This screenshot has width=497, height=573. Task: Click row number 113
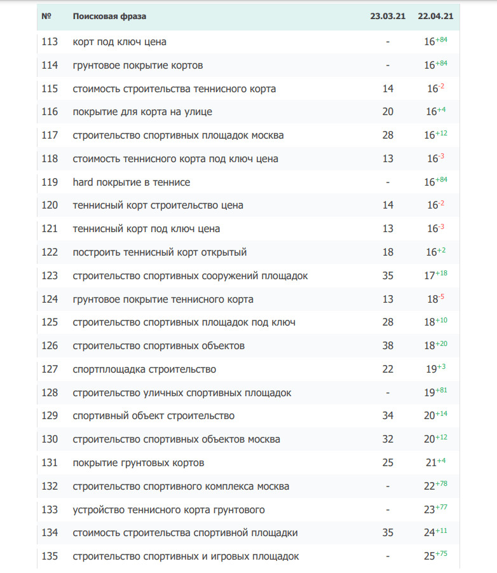point(50,42)
